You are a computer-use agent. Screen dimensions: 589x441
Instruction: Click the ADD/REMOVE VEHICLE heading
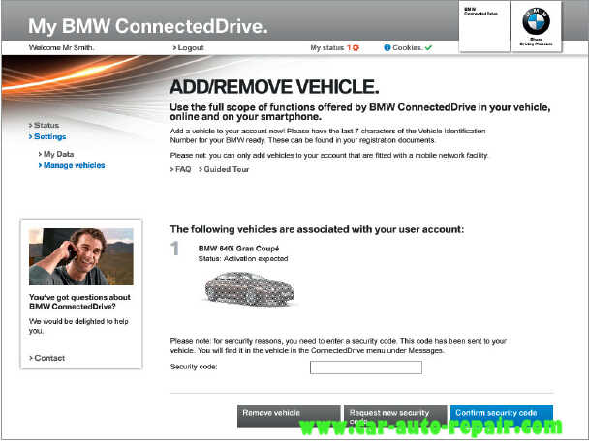click(x=274, y=87)
